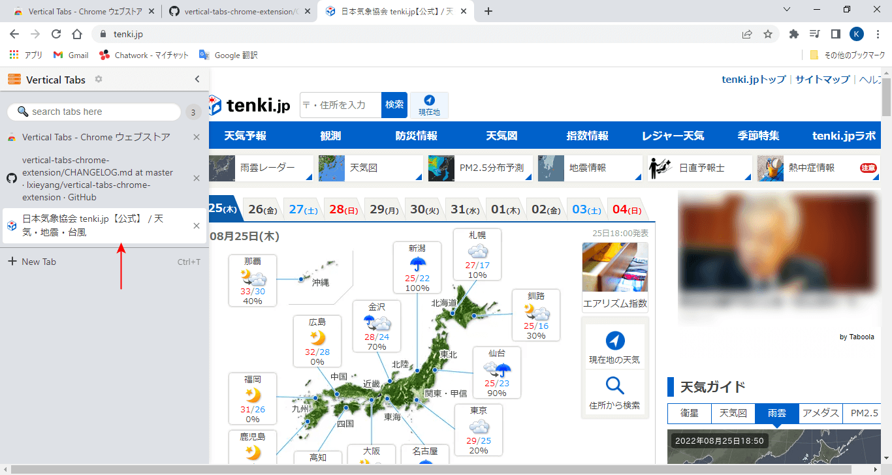Select the 27(土) forecast date tab
Viewport: 892px width, 475px height.
tap(304, 209)
